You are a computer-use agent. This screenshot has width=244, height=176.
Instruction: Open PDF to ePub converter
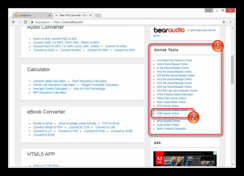111,124
